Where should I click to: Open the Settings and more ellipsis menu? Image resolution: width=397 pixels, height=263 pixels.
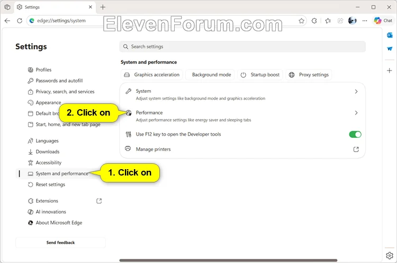365,21
